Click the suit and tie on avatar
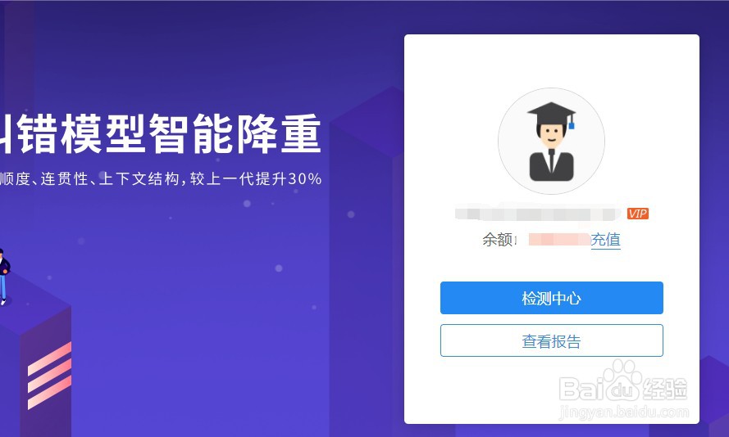This screenshot has height=437, width=729. pyautogui.click(x=551, y=165)
